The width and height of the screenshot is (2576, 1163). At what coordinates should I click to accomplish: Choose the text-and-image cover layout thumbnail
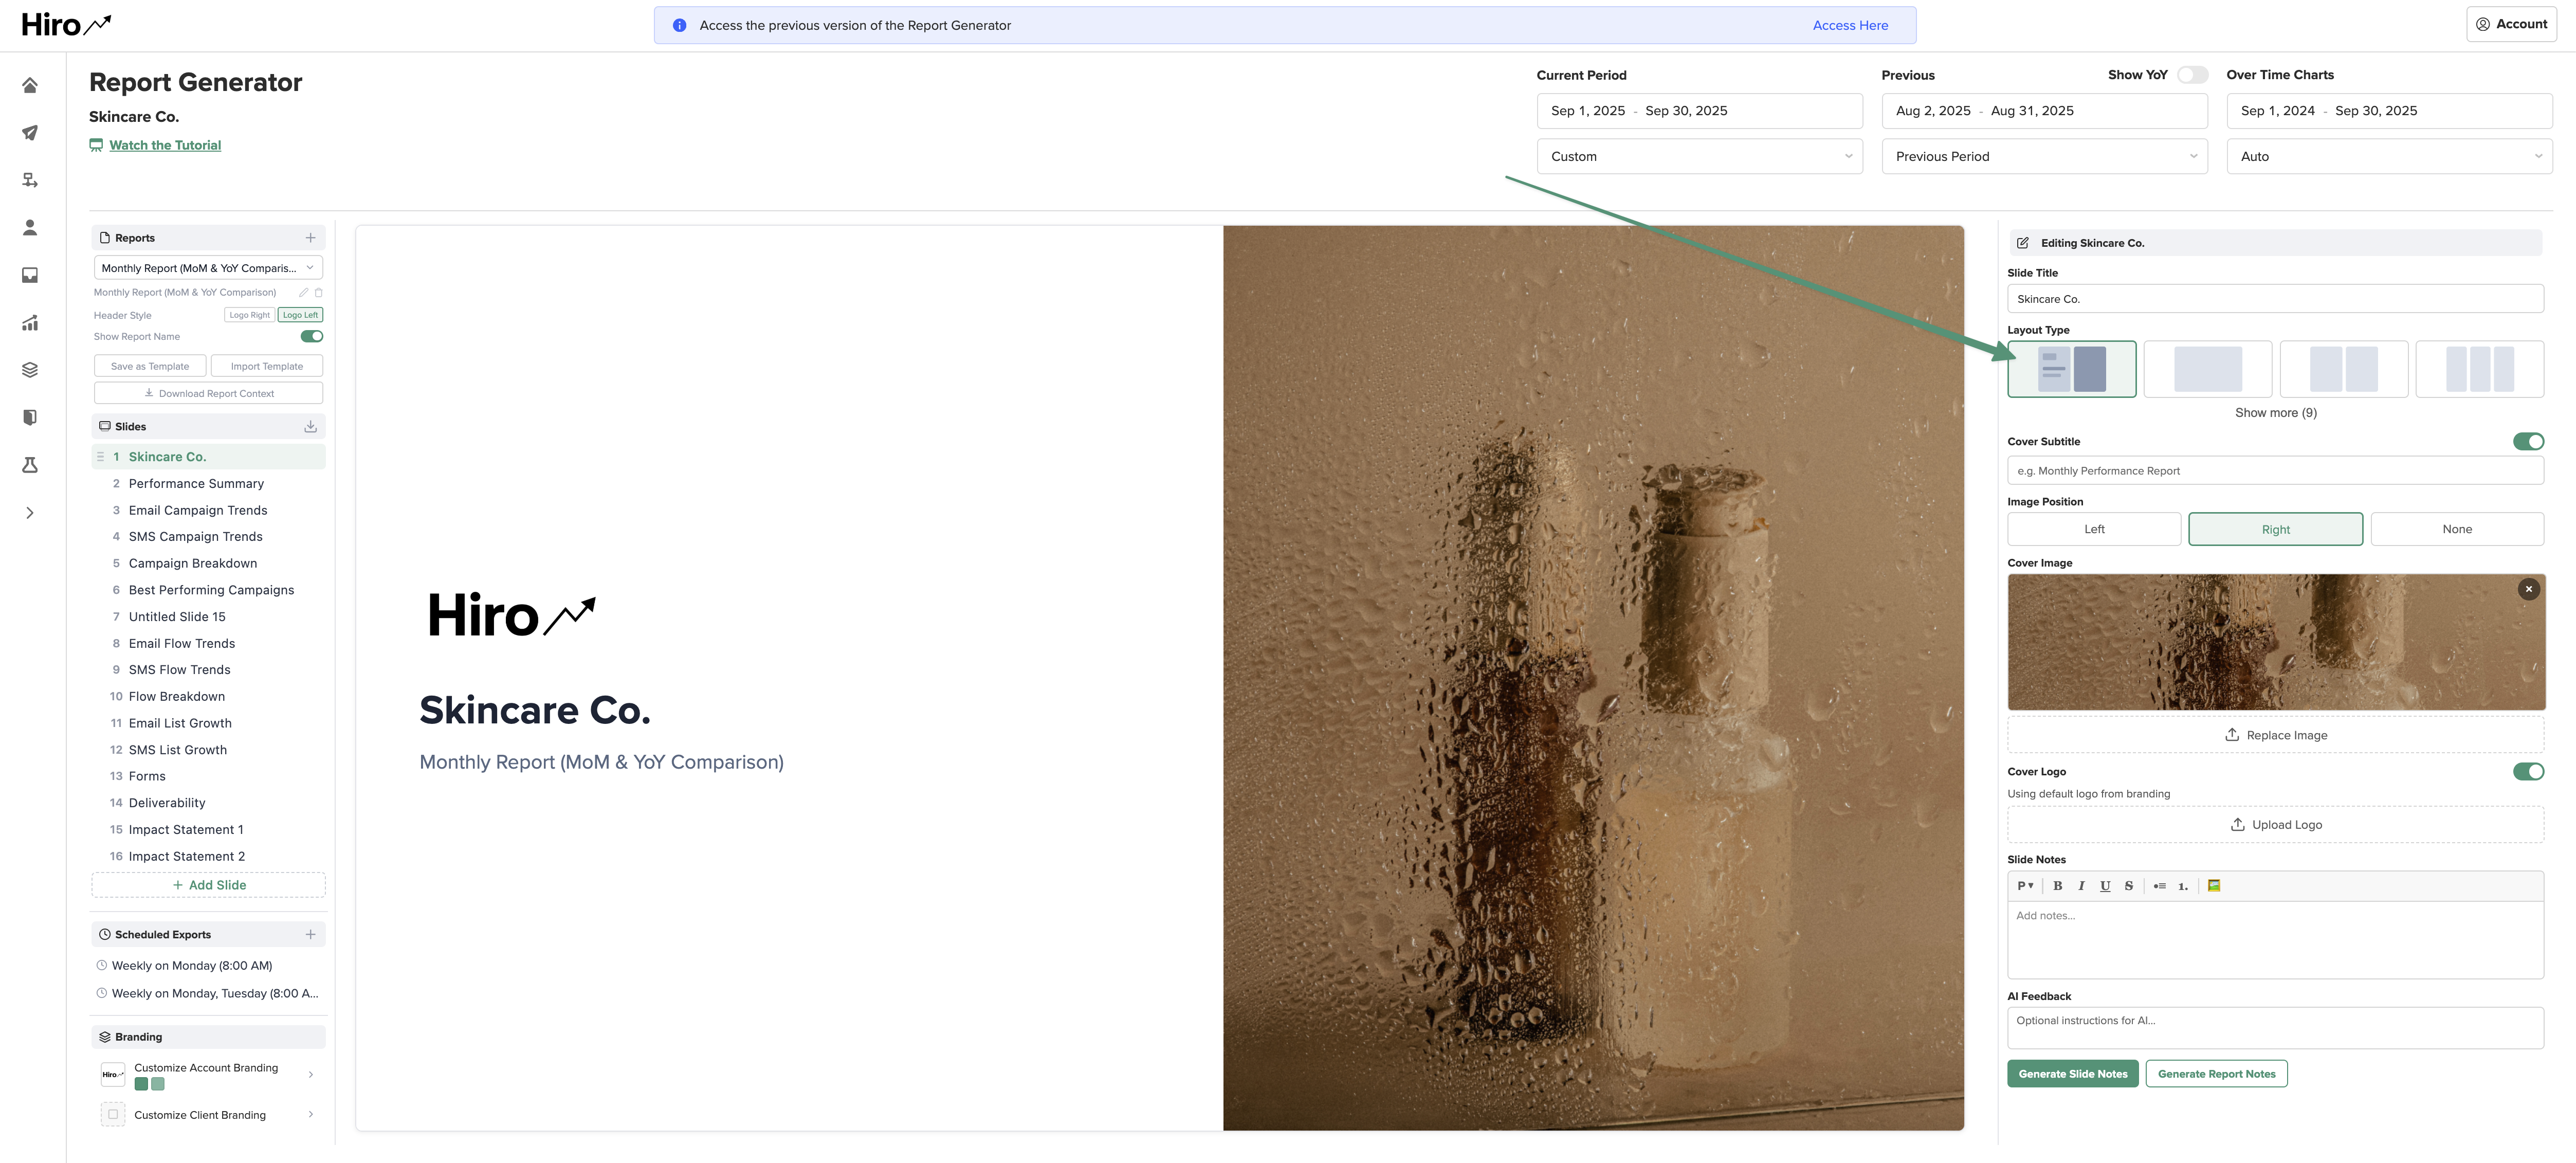[x=2071, y=369]
